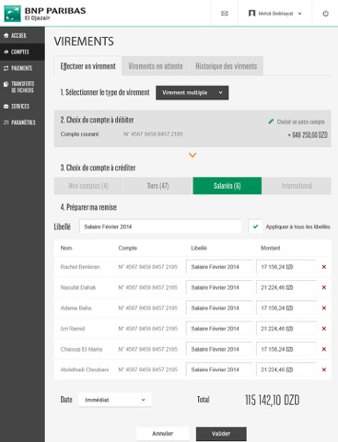Switch to the Historique des virements tab
Screen dimensions: 338x442
point(227,66)
